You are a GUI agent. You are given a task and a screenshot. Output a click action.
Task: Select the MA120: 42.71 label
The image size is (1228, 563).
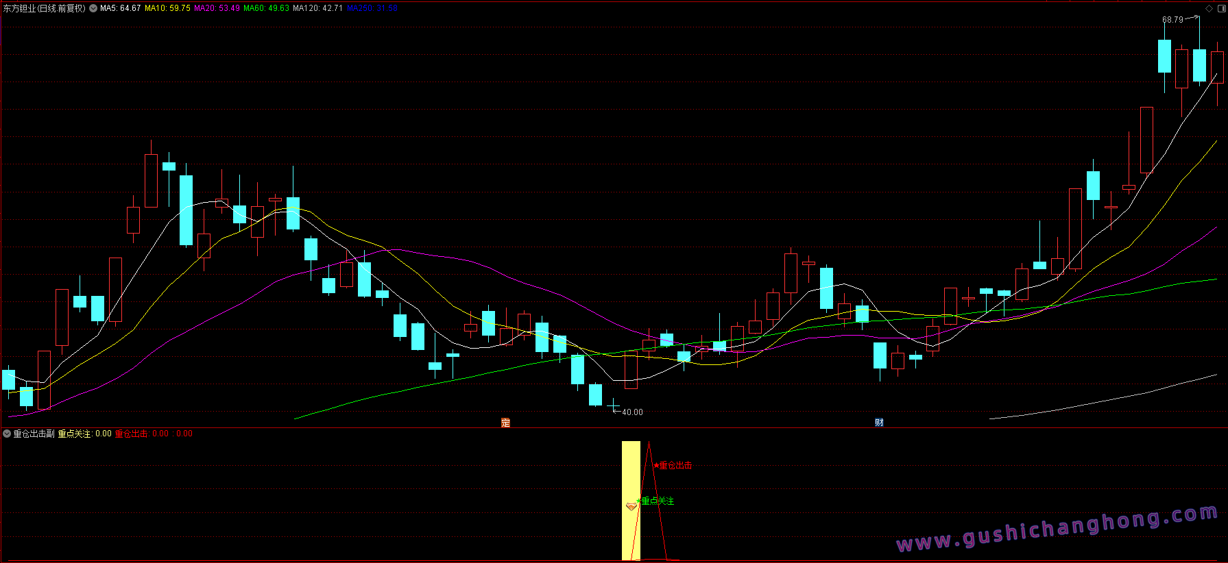(x=317, y=8)
